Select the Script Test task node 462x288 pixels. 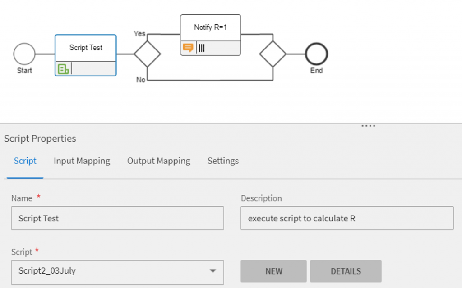click(86, 49)
